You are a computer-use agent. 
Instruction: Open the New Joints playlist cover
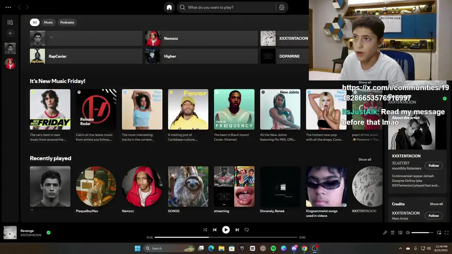[x=280, y=109]
